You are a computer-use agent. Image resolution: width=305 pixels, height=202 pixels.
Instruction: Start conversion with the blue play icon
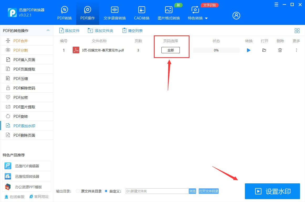248,50
